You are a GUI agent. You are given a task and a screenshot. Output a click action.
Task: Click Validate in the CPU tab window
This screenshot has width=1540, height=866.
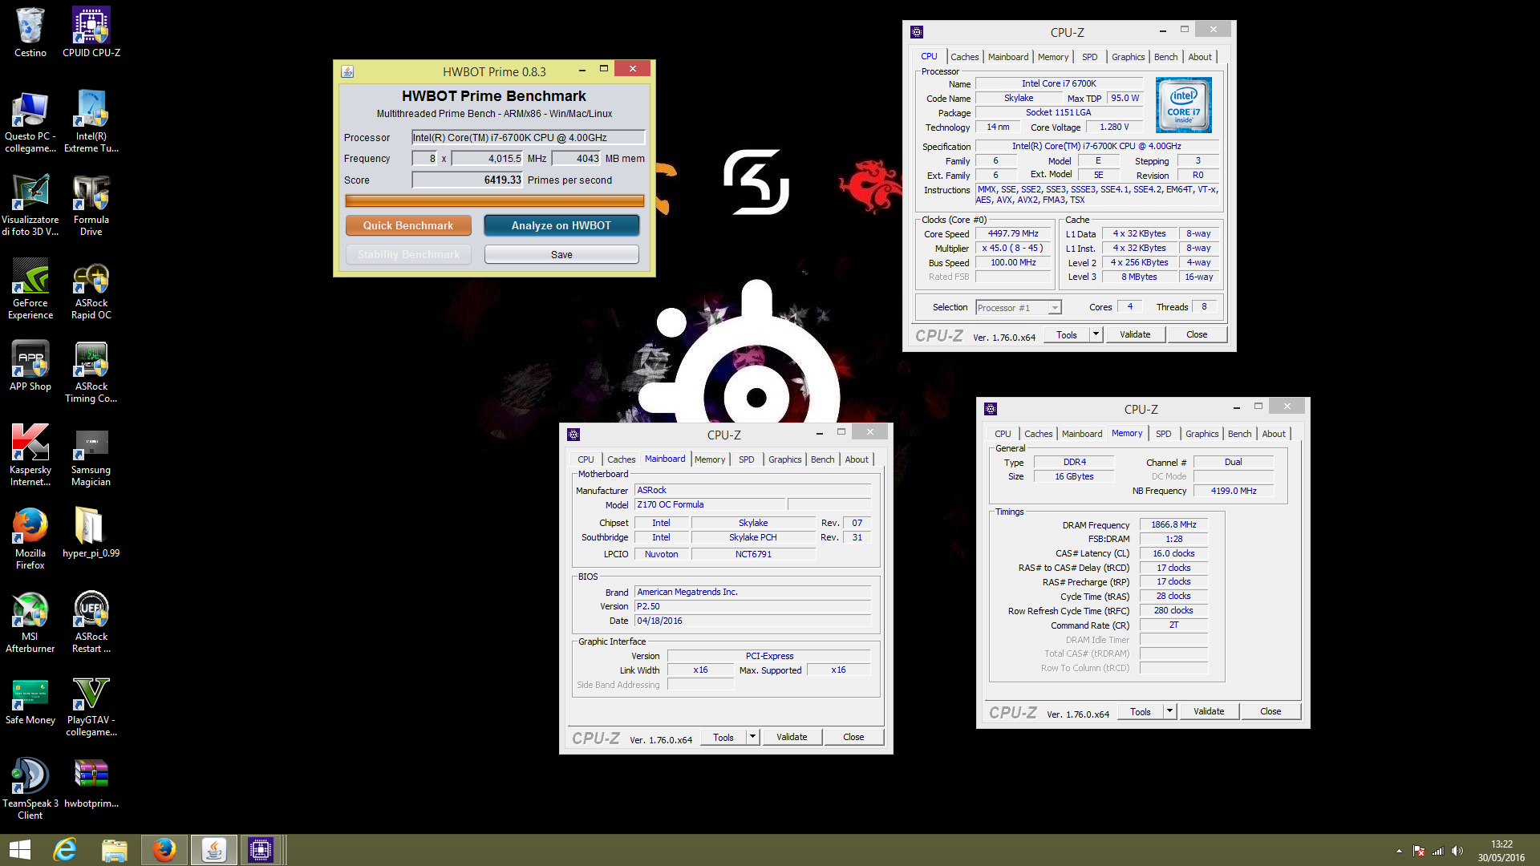click(x=1135, y=334)
